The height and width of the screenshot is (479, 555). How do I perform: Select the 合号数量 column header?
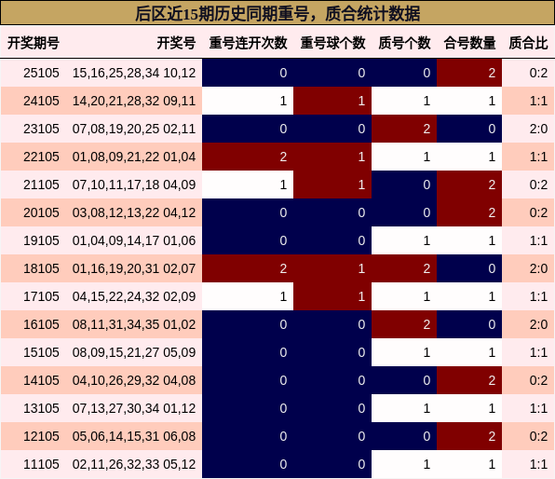click(469, 43)
